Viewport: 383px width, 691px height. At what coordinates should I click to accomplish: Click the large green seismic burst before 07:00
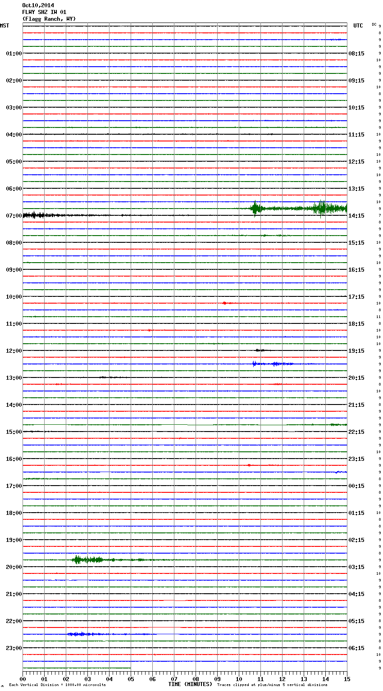tap(299, 209)
